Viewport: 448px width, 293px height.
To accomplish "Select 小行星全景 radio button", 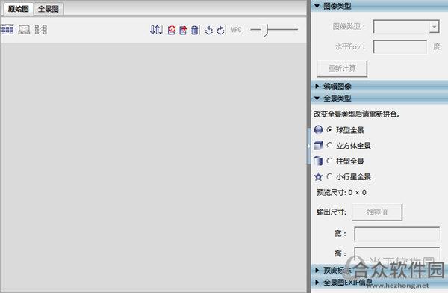I will pos(329,176).
